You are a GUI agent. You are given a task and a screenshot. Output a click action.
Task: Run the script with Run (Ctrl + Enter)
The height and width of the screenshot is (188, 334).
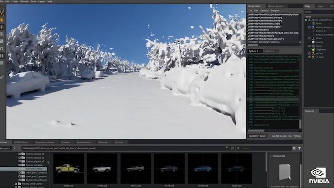pos(257,136)
